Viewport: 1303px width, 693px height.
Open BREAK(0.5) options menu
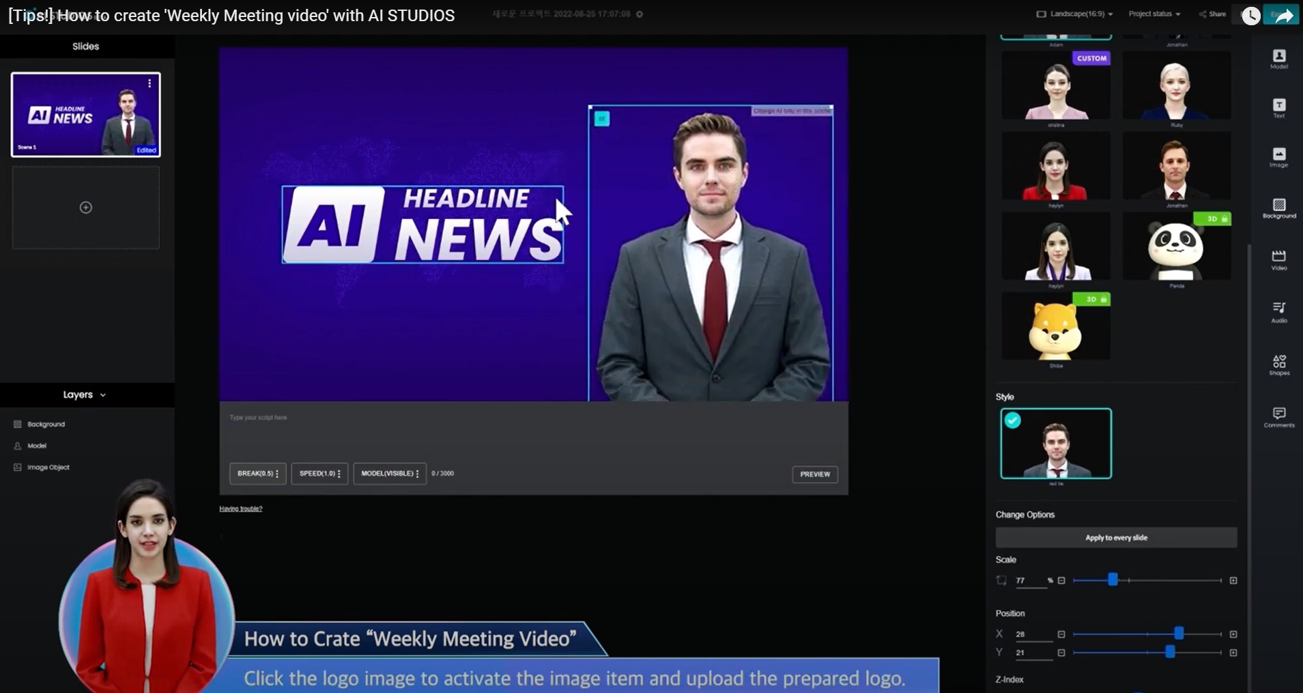[x=258, y=474]
